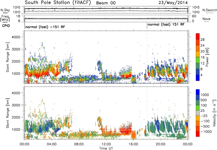The width and height of the screenshot is (217, 150).
Task: Click the '20:00' time axis label
Action: pos(160,144)
